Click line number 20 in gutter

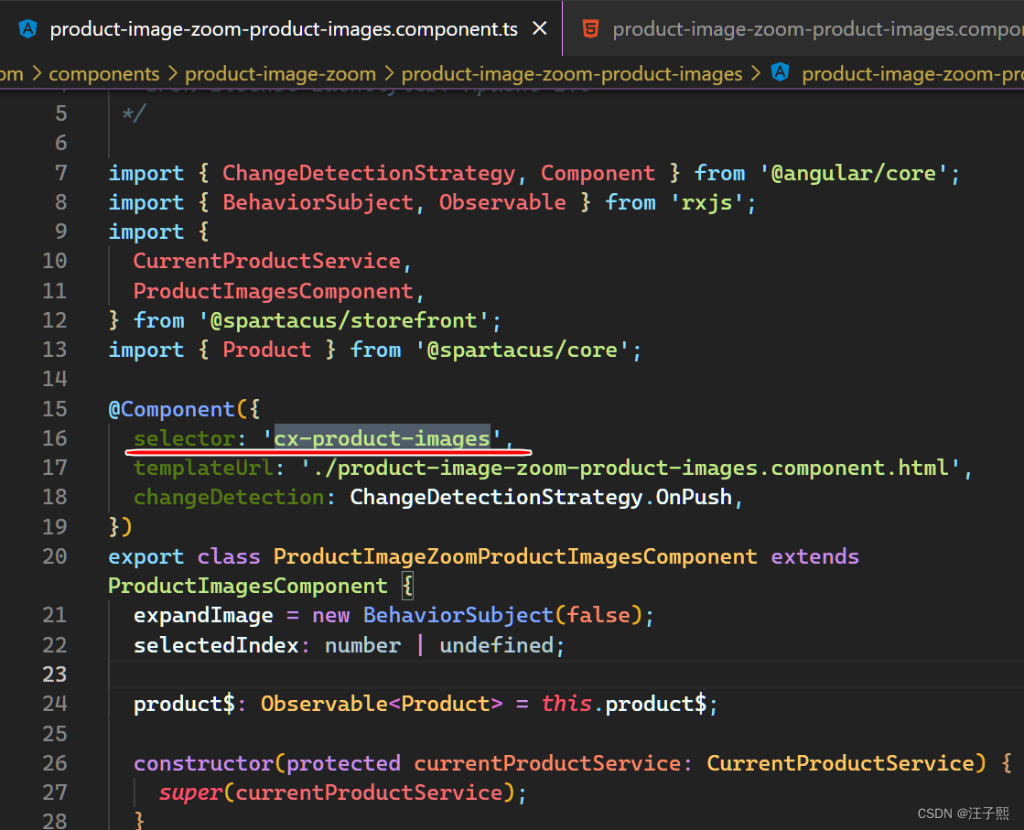pyautogui.click(x=55, y=556)
